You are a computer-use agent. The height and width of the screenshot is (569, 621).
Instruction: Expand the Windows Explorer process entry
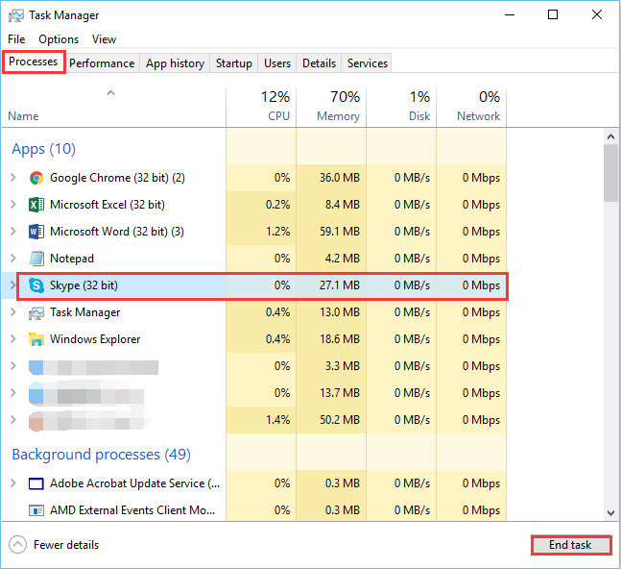(13, 339)
